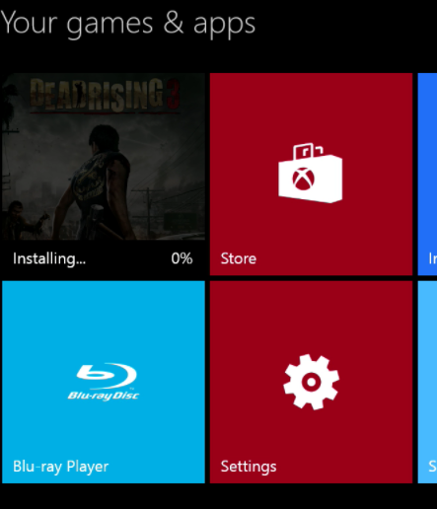Click the Your games & apps heading
Viewport: 437px width, 509px height.
[128, 24]
